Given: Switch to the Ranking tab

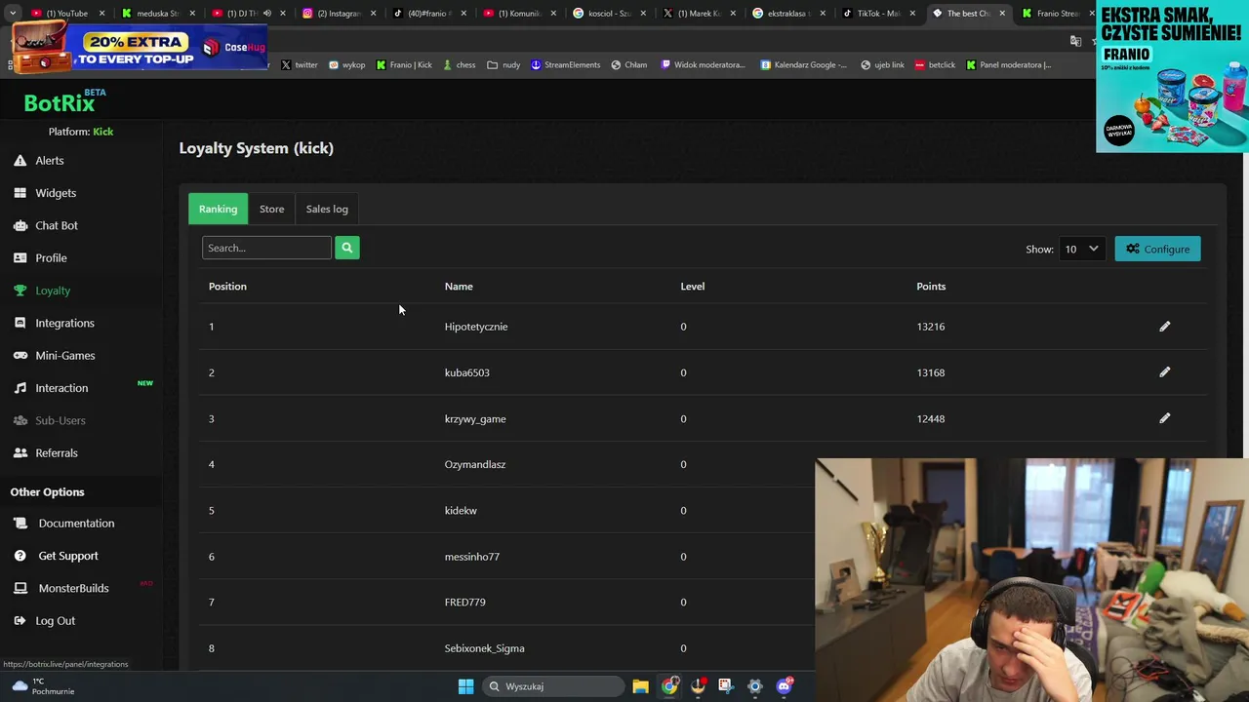Looking at the screenshot, I should pyautogui.click(x=218, y=209).
